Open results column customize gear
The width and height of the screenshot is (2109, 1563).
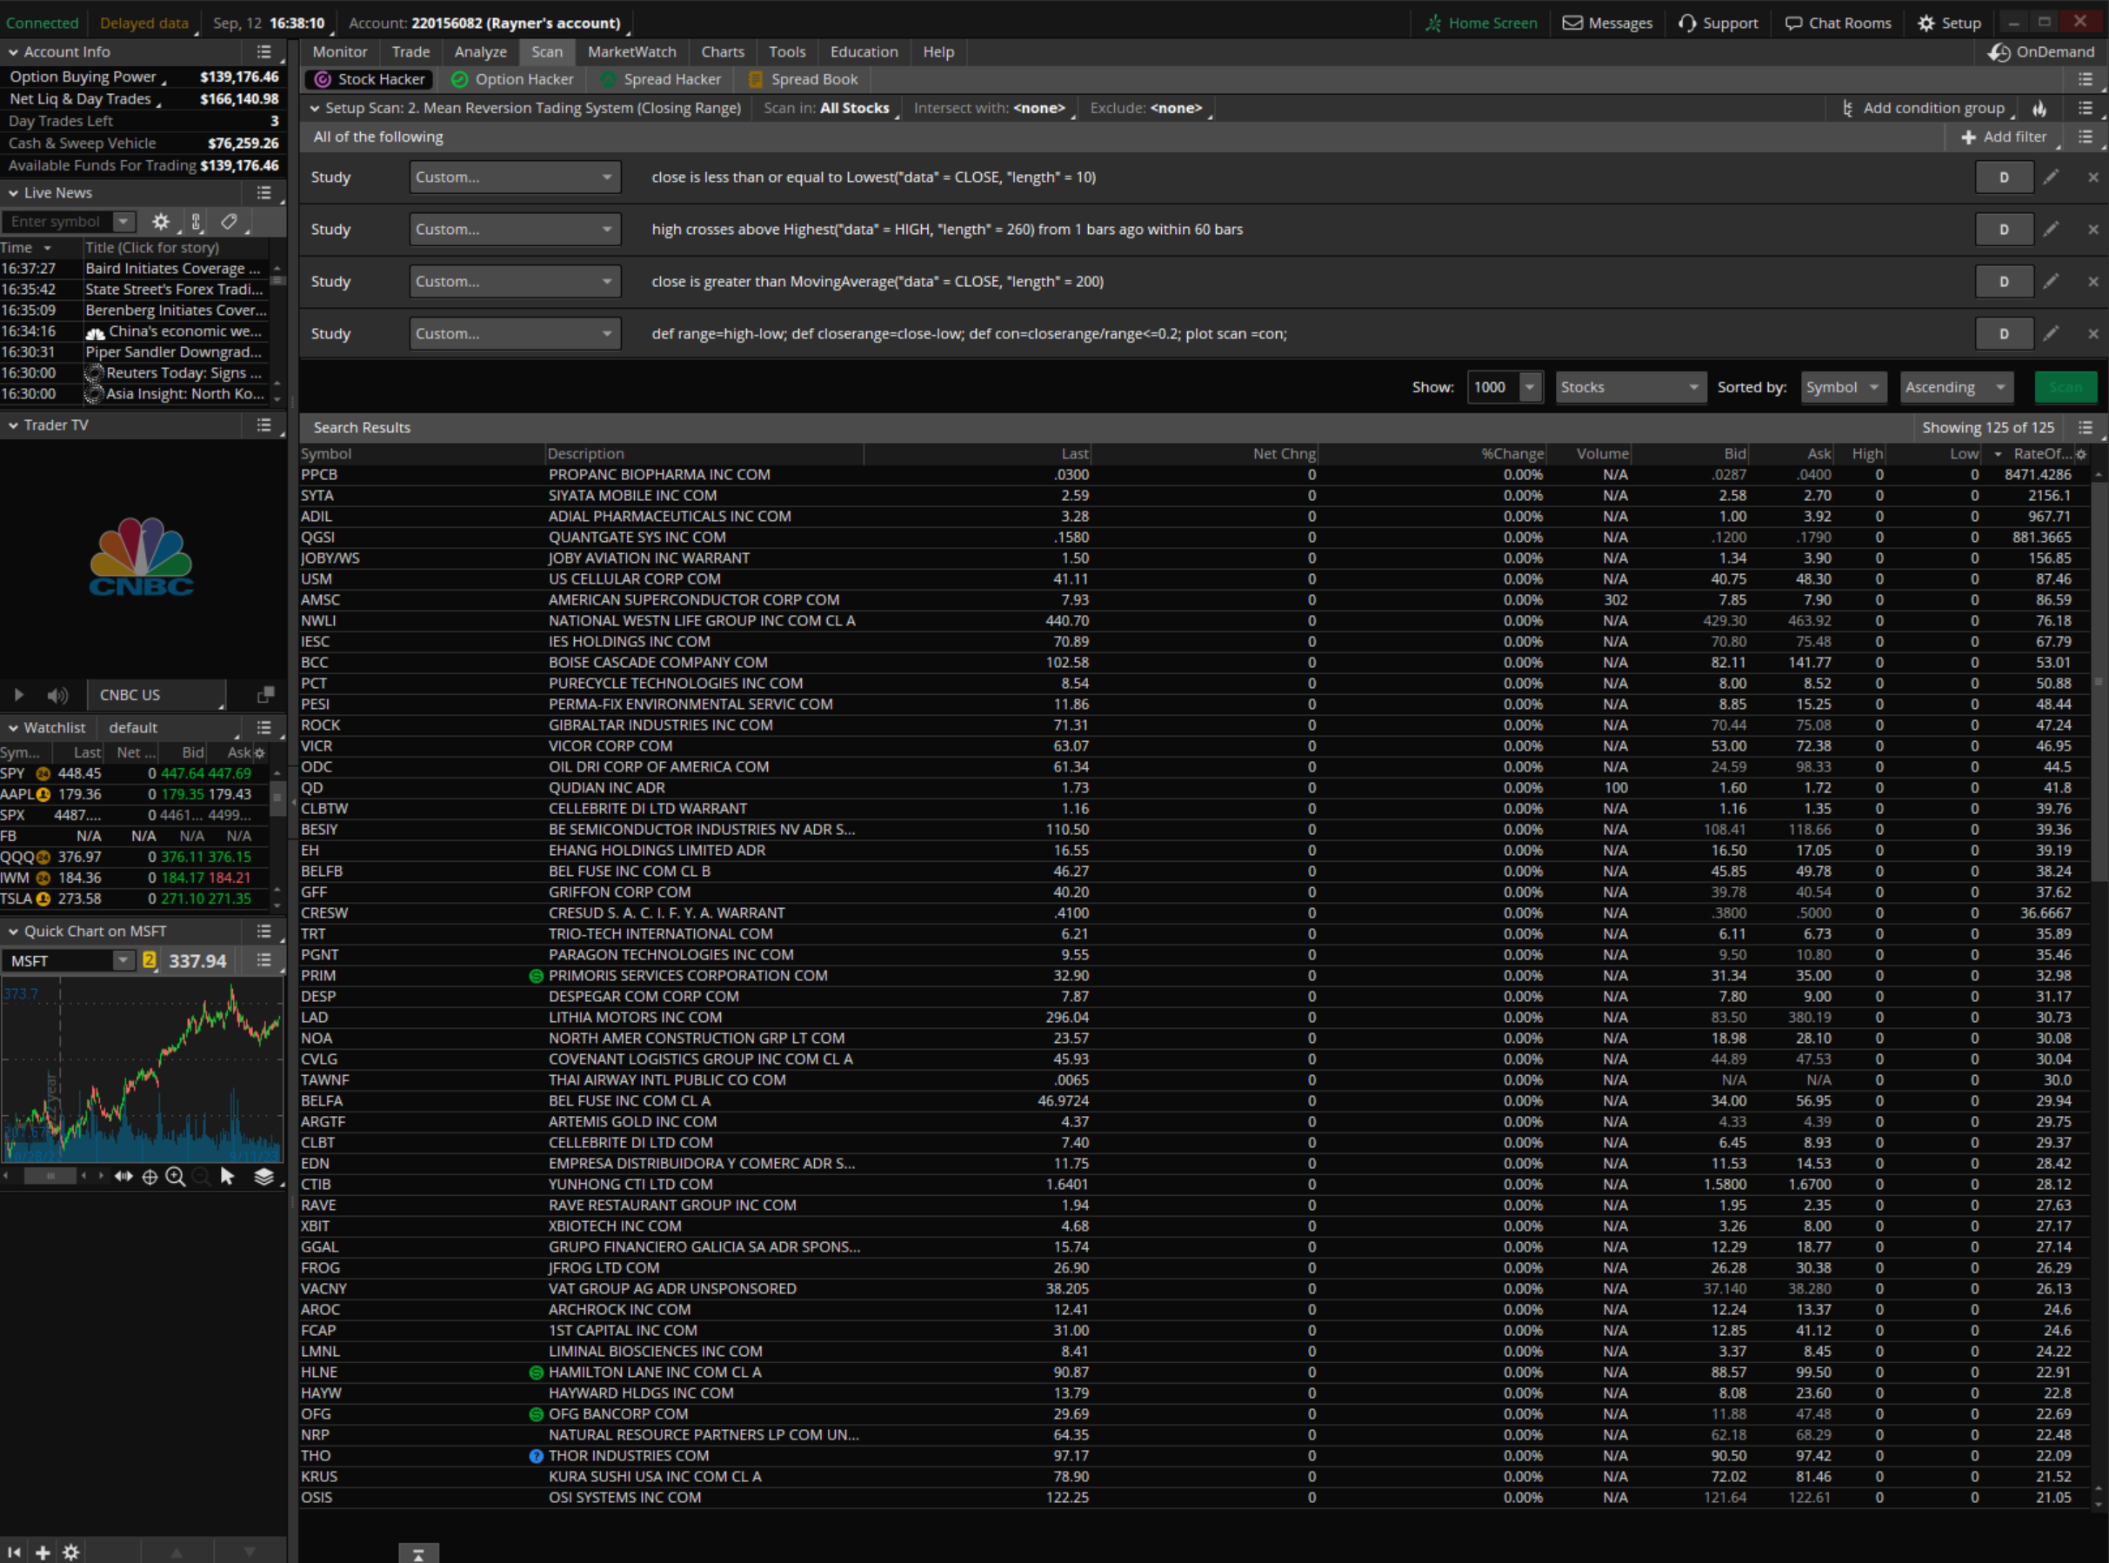tap(2079, 454)
